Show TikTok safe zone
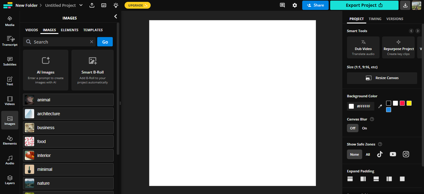This screenshot has width=424, height=194. click(380, 154)
